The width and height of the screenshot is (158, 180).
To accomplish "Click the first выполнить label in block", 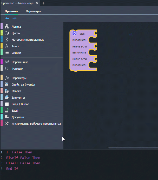I will [79, 40].
